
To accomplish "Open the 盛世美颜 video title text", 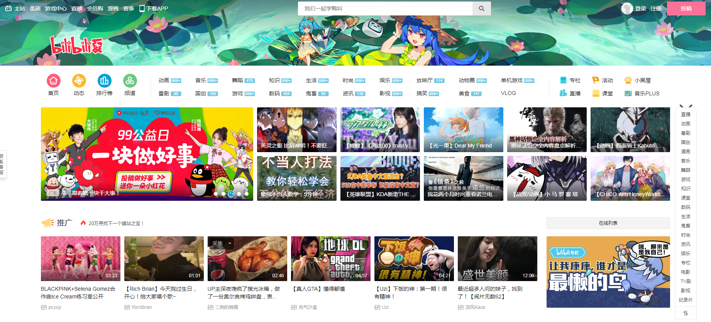I will tap(490, 293).
